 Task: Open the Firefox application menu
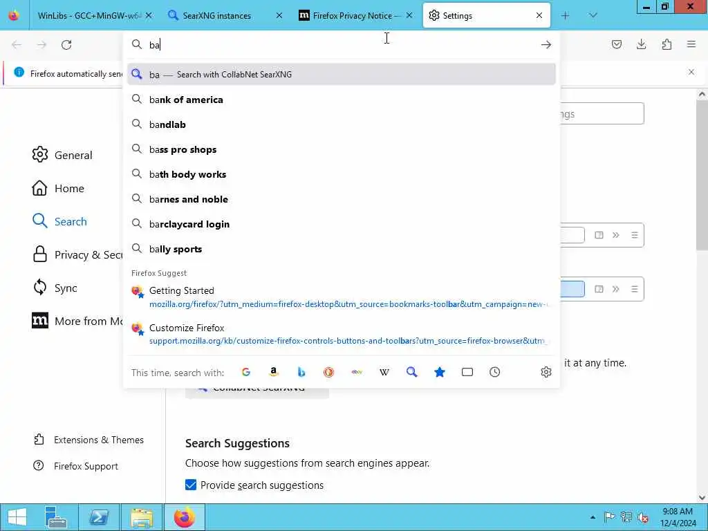pos(691,44)
